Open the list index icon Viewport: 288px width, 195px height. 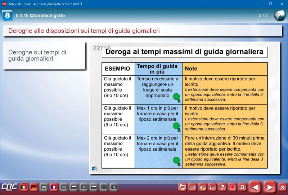click(x=213, y=187)
